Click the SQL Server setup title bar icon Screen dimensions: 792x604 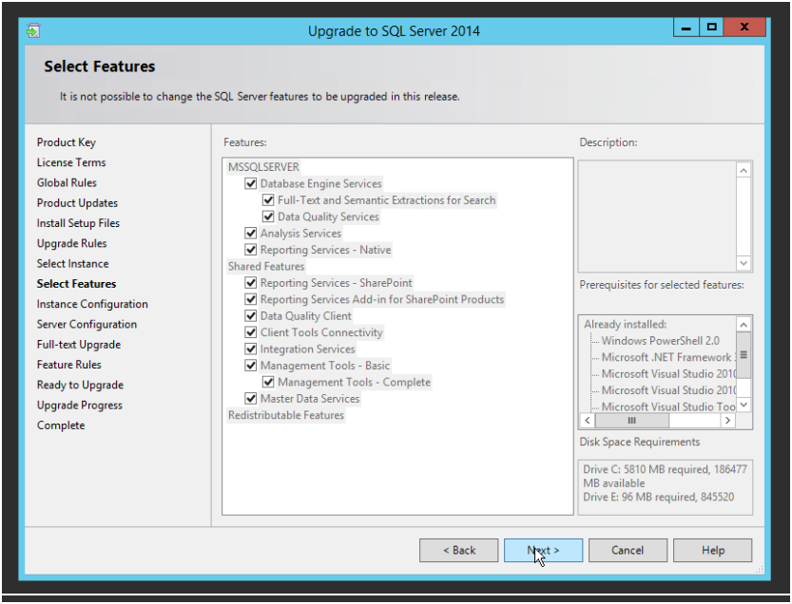coord(33,30)
